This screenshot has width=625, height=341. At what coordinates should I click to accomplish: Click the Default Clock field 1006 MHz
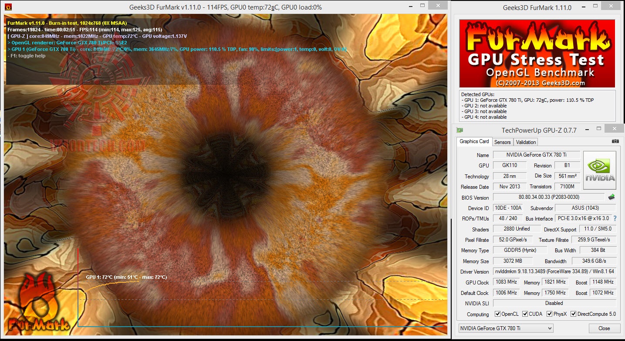[507, 293]
